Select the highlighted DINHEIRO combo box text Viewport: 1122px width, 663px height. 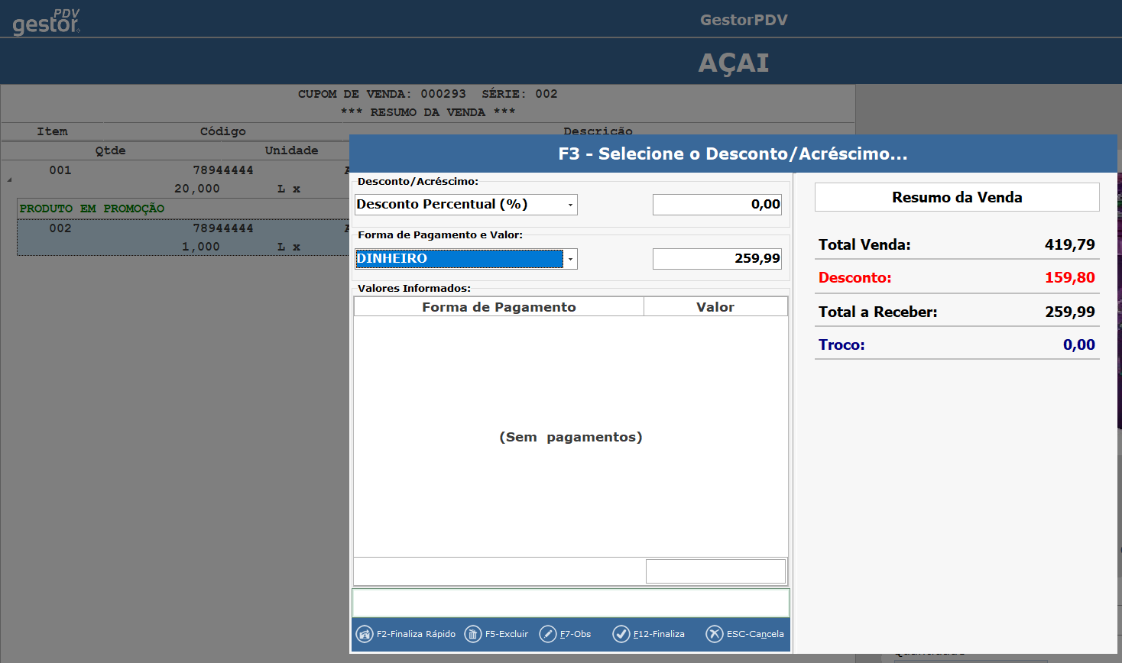[x=459, y=259]
